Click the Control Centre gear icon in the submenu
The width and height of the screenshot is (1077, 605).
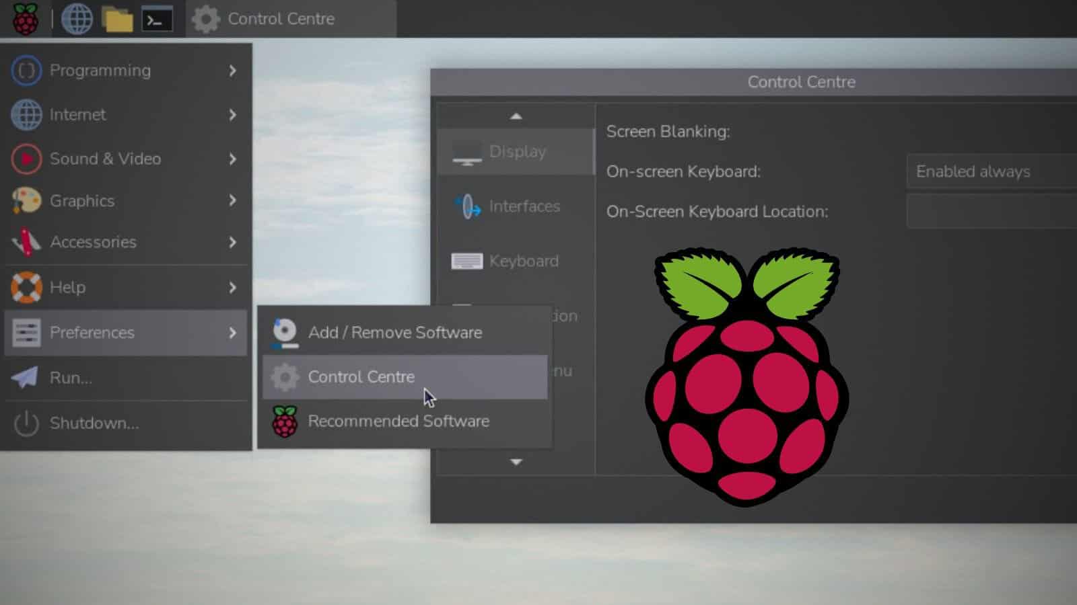click(285, 377)
